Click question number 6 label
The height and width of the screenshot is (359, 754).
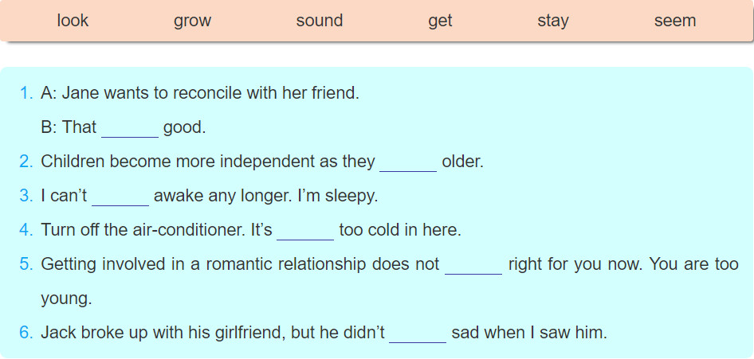pos(26,333)
